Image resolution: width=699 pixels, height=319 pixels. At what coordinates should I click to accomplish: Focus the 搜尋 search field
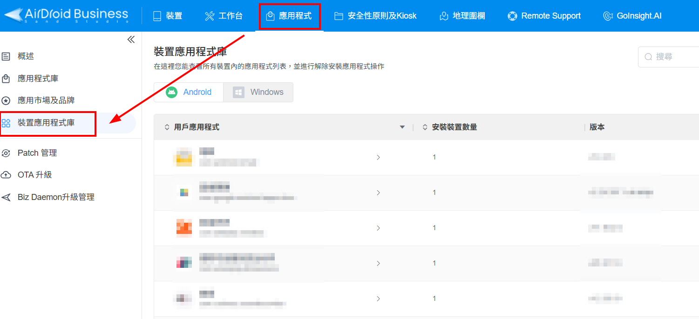tap(669, 57)
